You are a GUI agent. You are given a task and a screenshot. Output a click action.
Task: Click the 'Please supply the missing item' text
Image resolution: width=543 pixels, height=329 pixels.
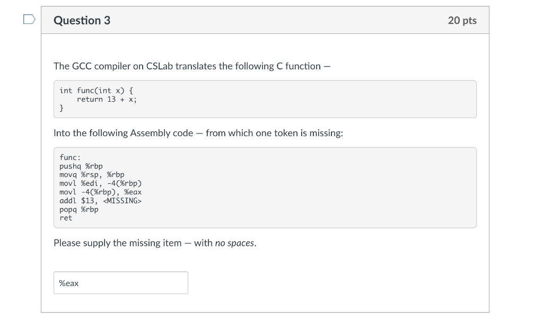point(117,243)
